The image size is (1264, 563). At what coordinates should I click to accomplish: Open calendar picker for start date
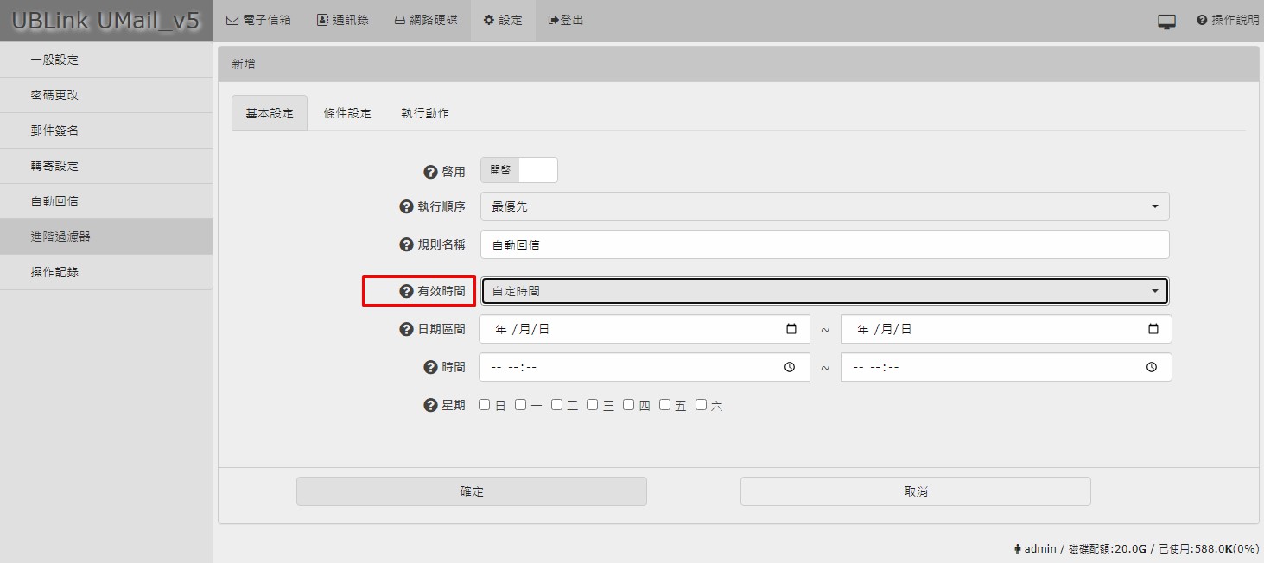point(791,329)
